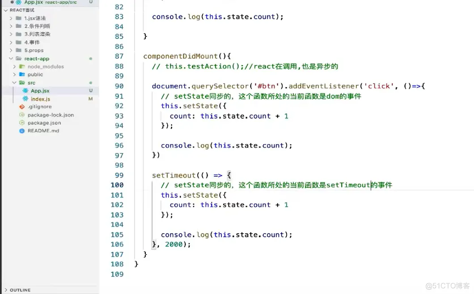Expand the node_modules folder chevron
The height and width of the screenshot is (294, 474).
14,67
